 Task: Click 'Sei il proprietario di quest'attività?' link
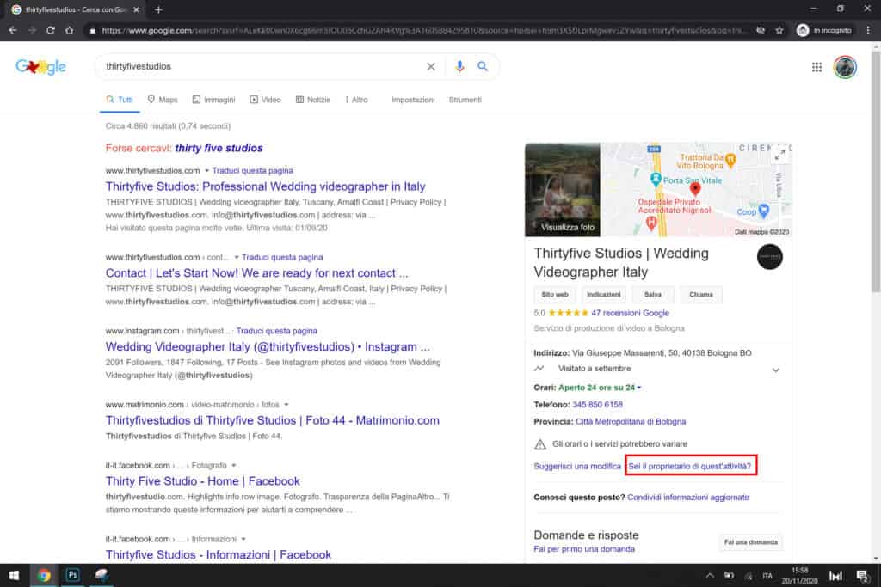(x=691, y=467)
